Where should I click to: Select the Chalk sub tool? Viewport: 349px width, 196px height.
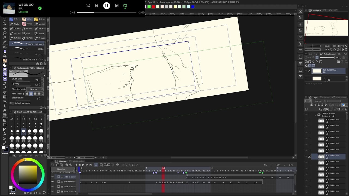tap(14, 24)
